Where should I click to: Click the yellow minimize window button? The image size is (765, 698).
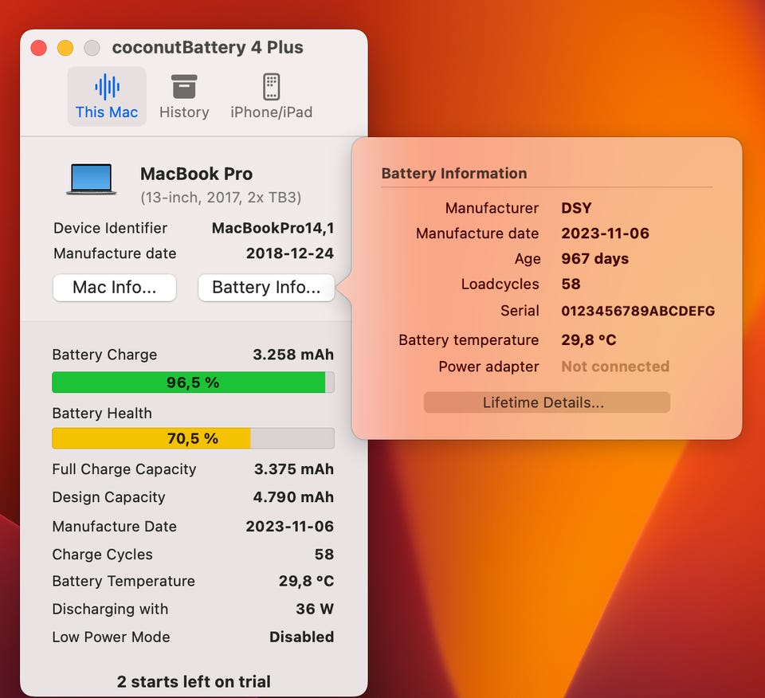click(65, 48)
